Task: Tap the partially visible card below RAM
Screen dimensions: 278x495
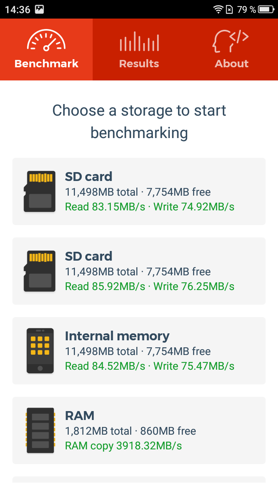Action: 139,480
